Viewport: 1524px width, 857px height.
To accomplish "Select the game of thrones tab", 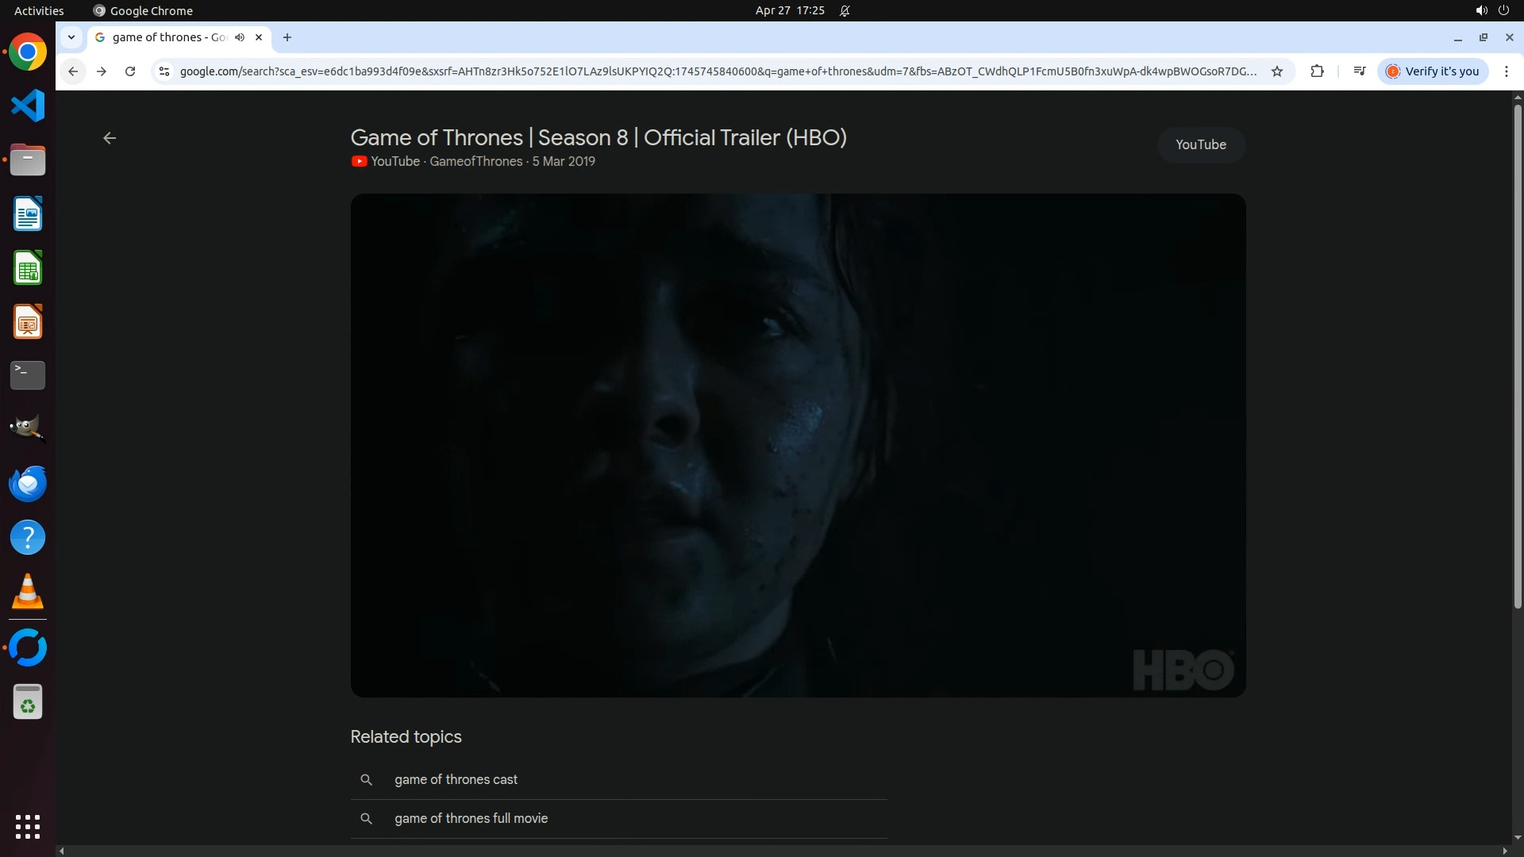I will coord(167,37).
